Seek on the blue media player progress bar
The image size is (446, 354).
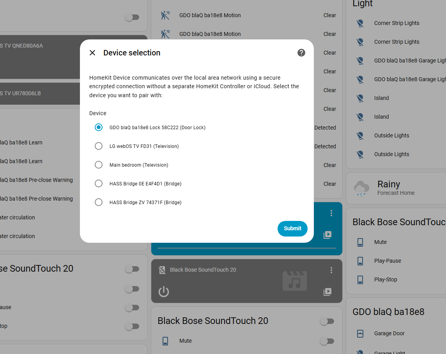247,248
